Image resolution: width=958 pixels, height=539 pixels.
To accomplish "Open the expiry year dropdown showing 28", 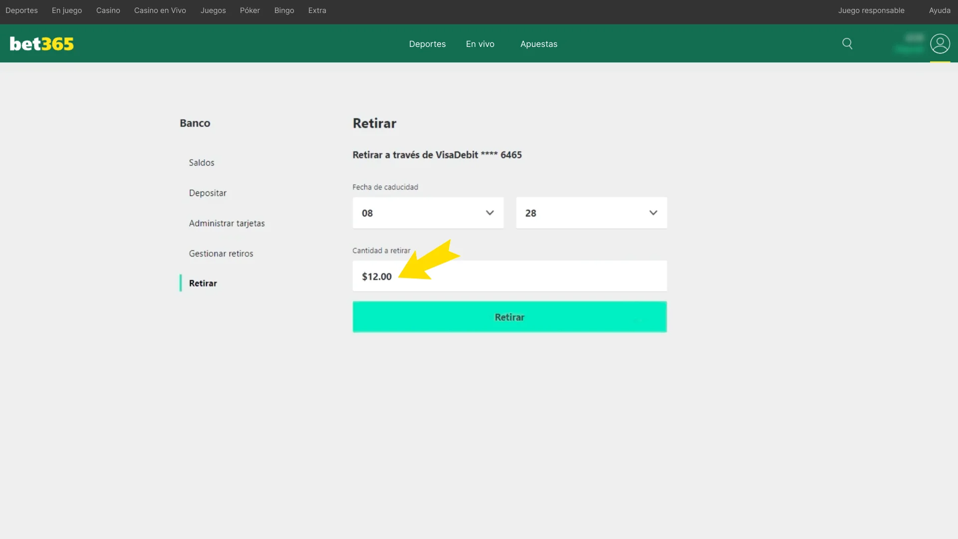I will [x=591, y=213].
